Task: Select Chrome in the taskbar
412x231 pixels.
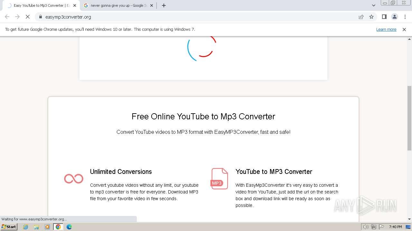Action: click(x=58, y=227)
